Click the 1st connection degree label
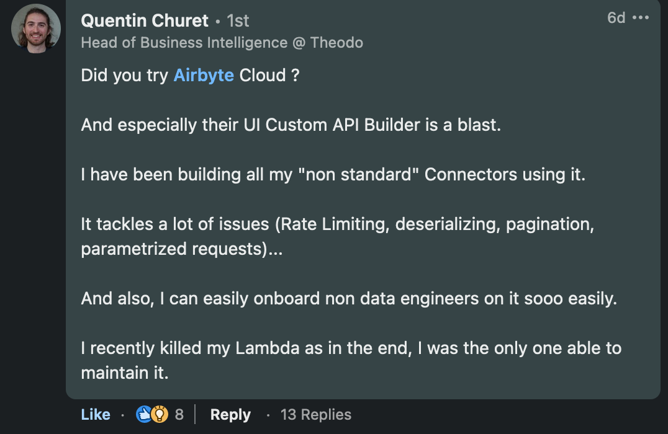This screenshot has width=668, height=434. (238, 21)
